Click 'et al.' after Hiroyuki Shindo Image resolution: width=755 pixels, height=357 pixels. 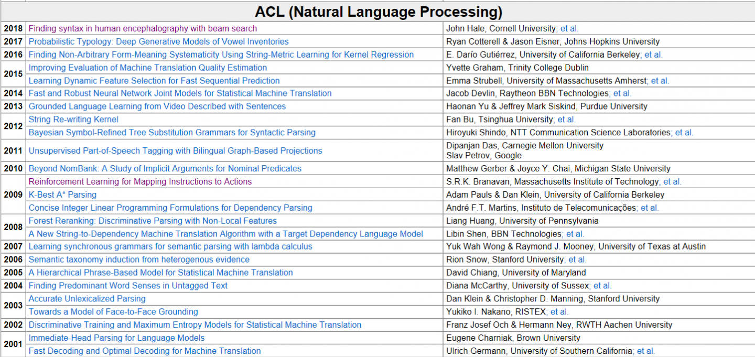tap(684, 133)
